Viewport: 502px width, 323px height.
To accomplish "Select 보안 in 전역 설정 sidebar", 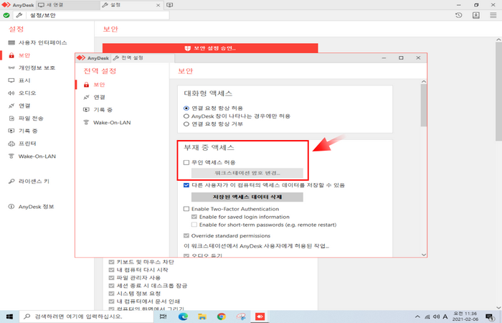I will tap(95, 85).
